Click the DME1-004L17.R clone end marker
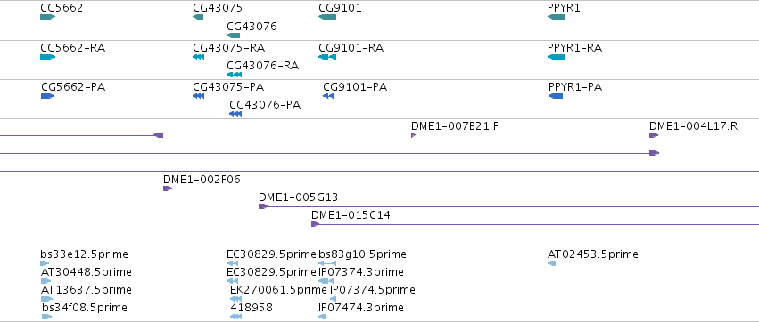The width and height of the screenshot is (759, 322). tap(654, 135)
